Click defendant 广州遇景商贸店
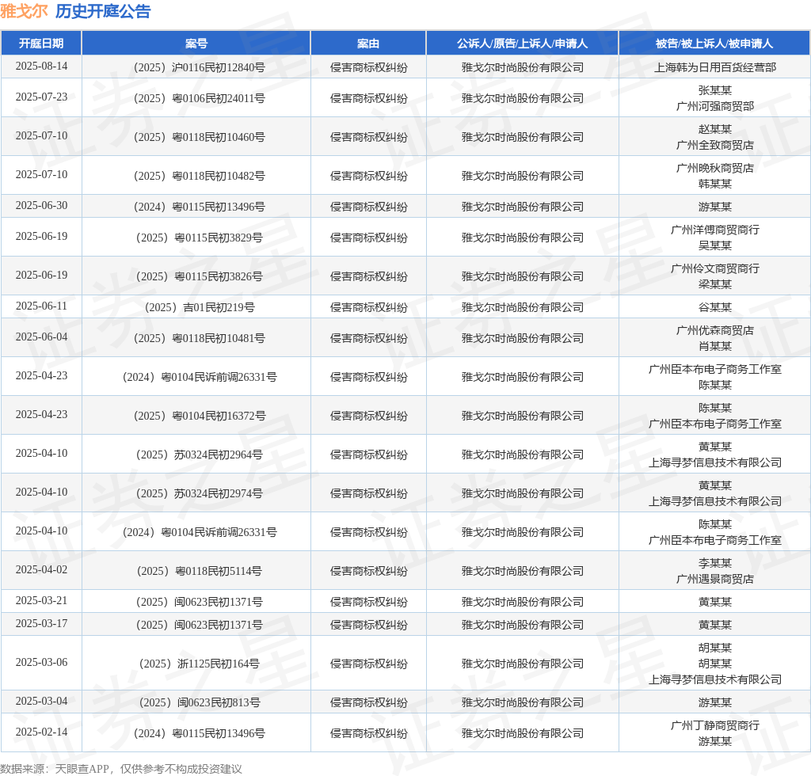Screen dimensions: 811x776 click(715, 579)
